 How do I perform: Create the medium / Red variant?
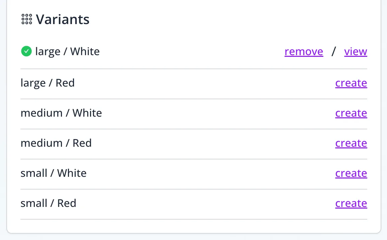point(351,143)
